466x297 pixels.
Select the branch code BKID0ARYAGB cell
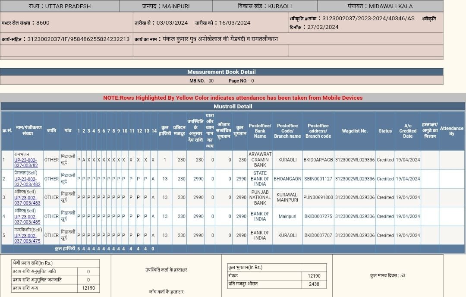318,160
